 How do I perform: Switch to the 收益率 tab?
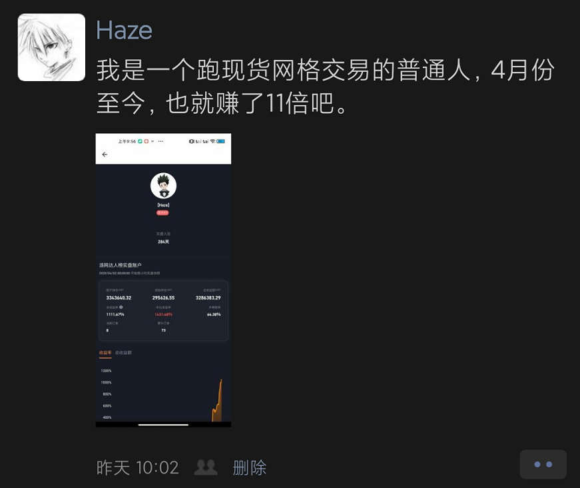(105, 353)
